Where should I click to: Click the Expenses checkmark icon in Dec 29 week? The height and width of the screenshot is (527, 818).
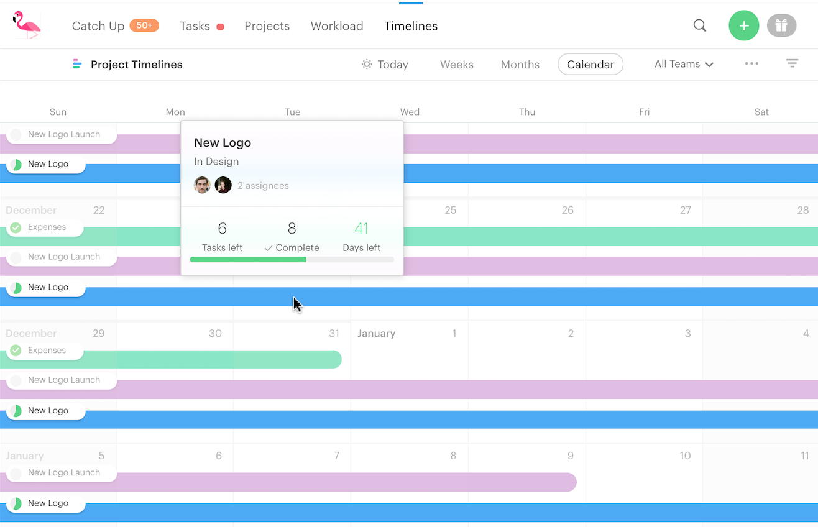pos(16,351)
